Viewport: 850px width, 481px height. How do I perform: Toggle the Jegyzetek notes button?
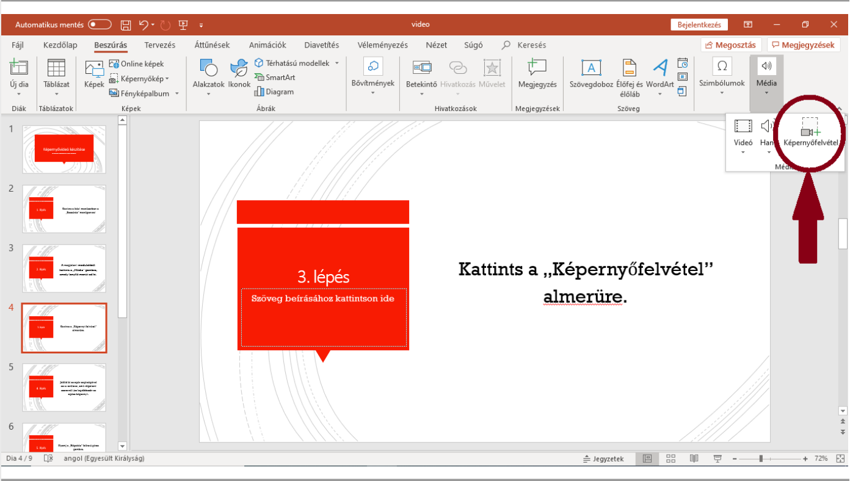pos(603,458)
